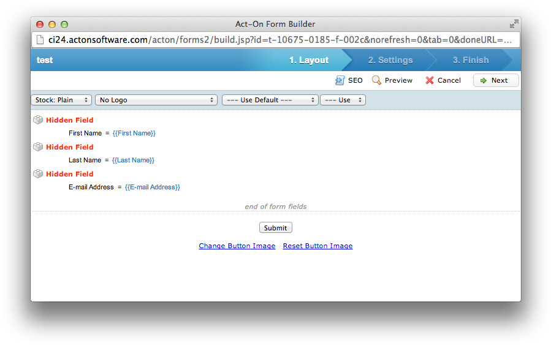The image size is (551, 345).
Task: Switch to the 2. Settings step
Action: tap(390, 60)
